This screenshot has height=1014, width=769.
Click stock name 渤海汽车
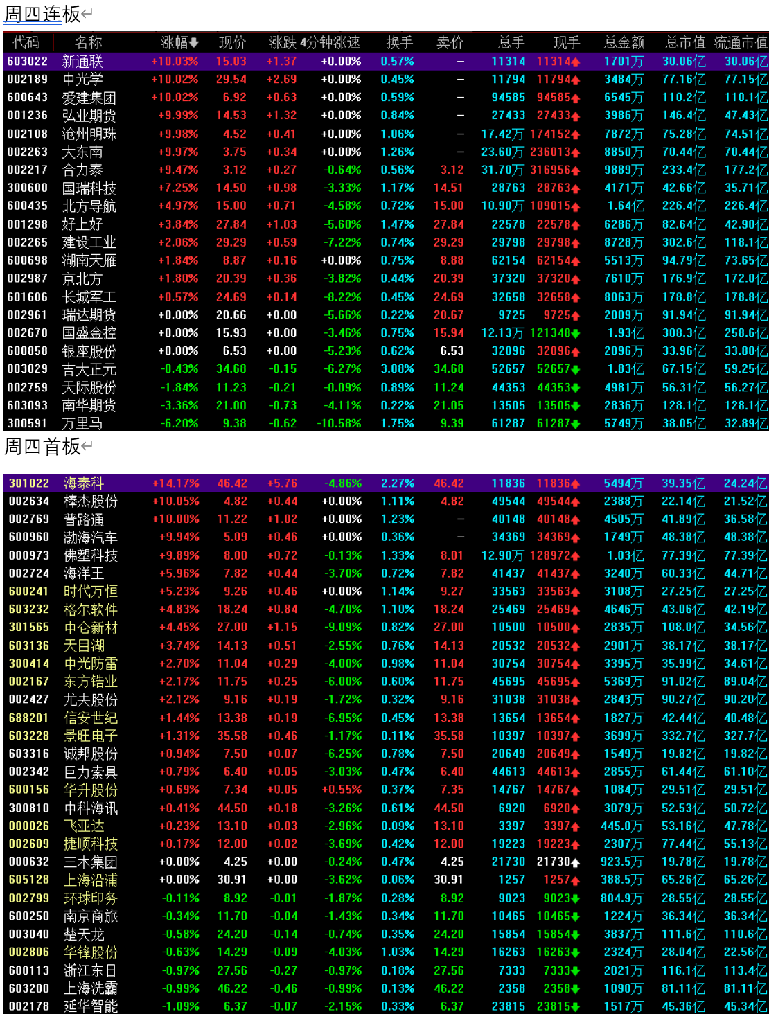pos(90,537)
